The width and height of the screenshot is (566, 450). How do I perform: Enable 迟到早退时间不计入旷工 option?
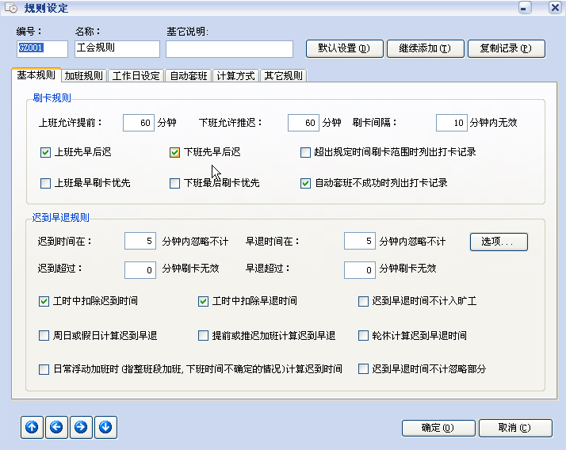[364, 301]
